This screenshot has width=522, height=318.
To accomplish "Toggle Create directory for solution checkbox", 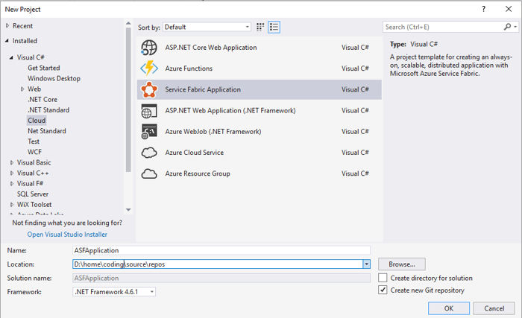I will click(x=383, y=278).
